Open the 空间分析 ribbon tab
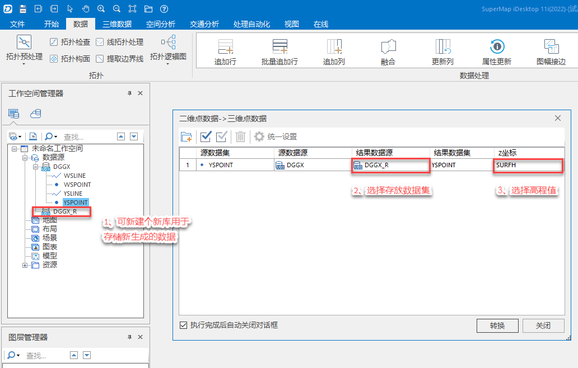The width and height of the screenshot is (578, 368). click(x=161, y=24)
